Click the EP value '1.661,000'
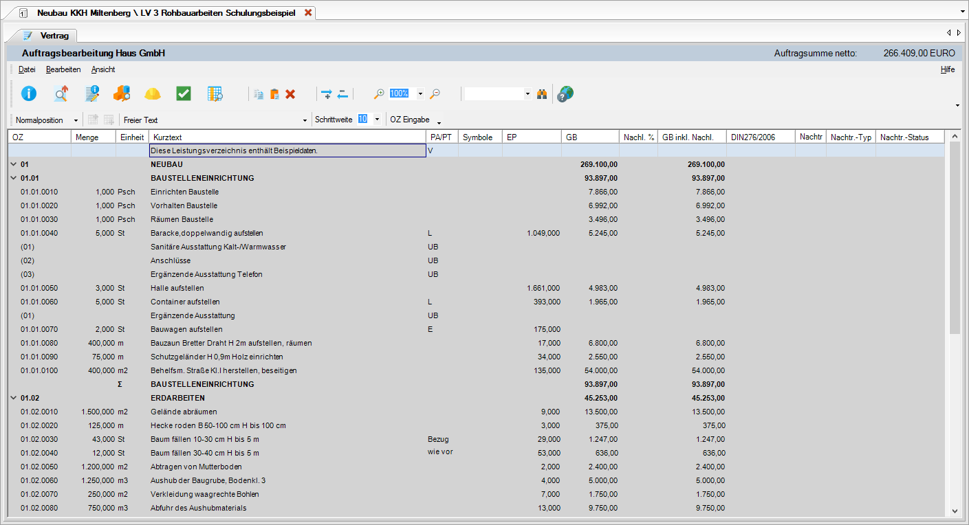The height and width of the screenshot is (525, 969). (x=543, y=288)
